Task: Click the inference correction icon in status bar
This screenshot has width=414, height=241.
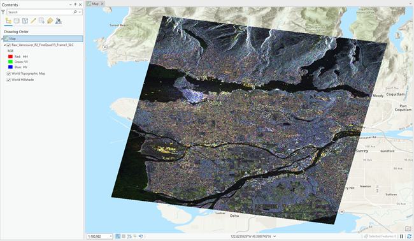Action: coord(135,237)
